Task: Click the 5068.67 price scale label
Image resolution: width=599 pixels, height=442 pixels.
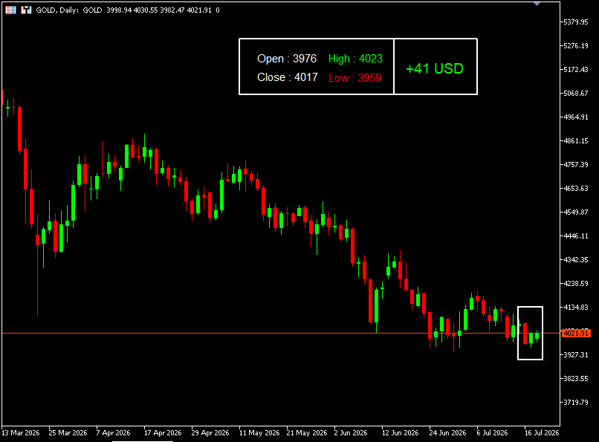Action: pyautogui.click(x=576, y=93)
